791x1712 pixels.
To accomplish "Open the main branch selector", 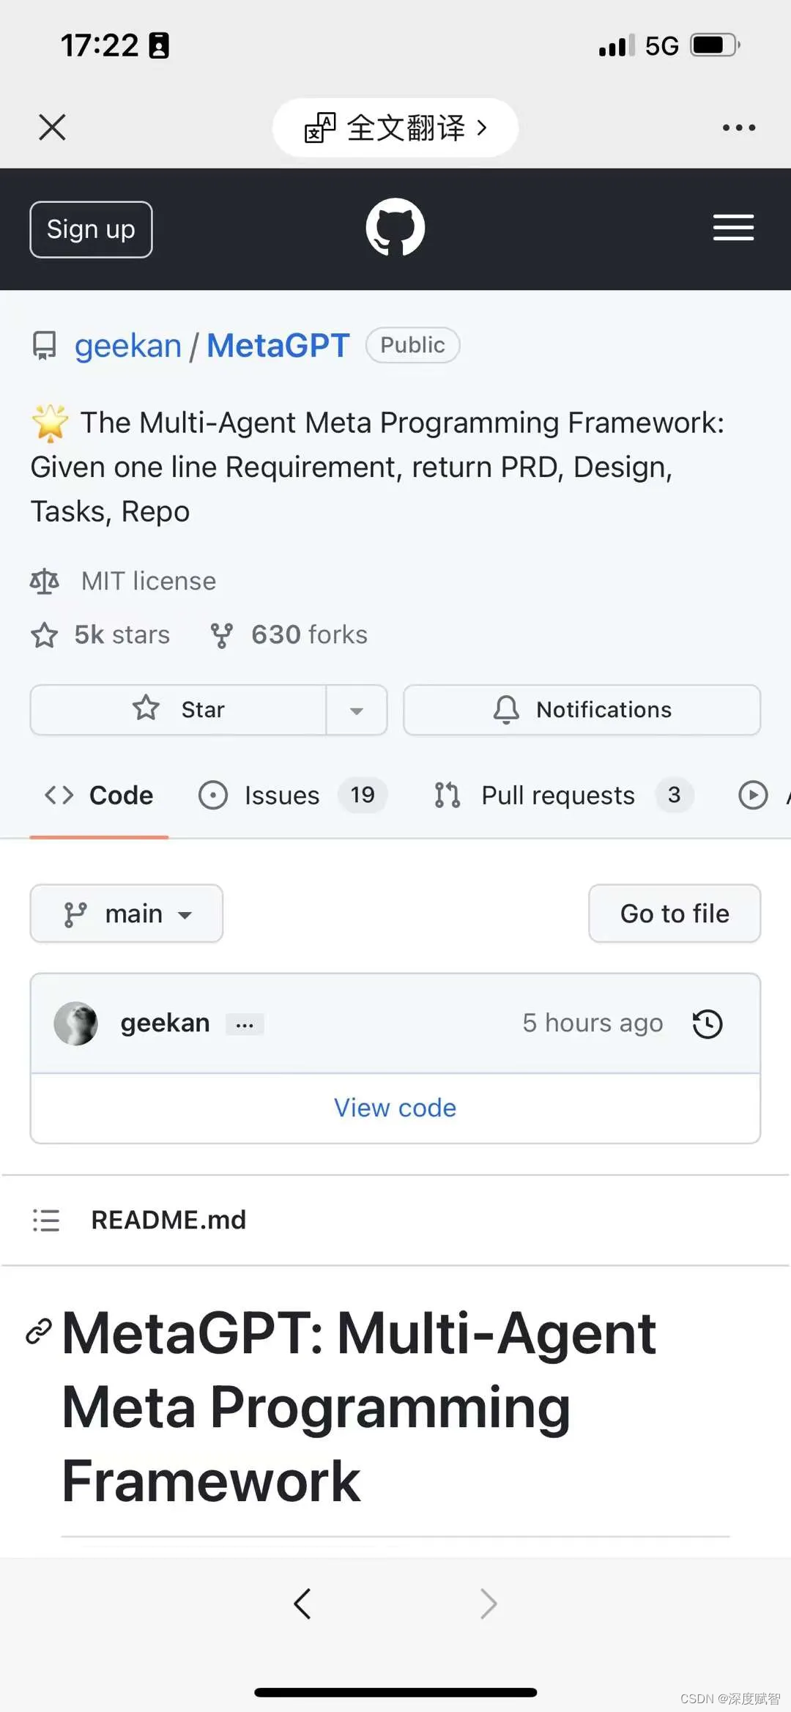I will click(126, 914).
